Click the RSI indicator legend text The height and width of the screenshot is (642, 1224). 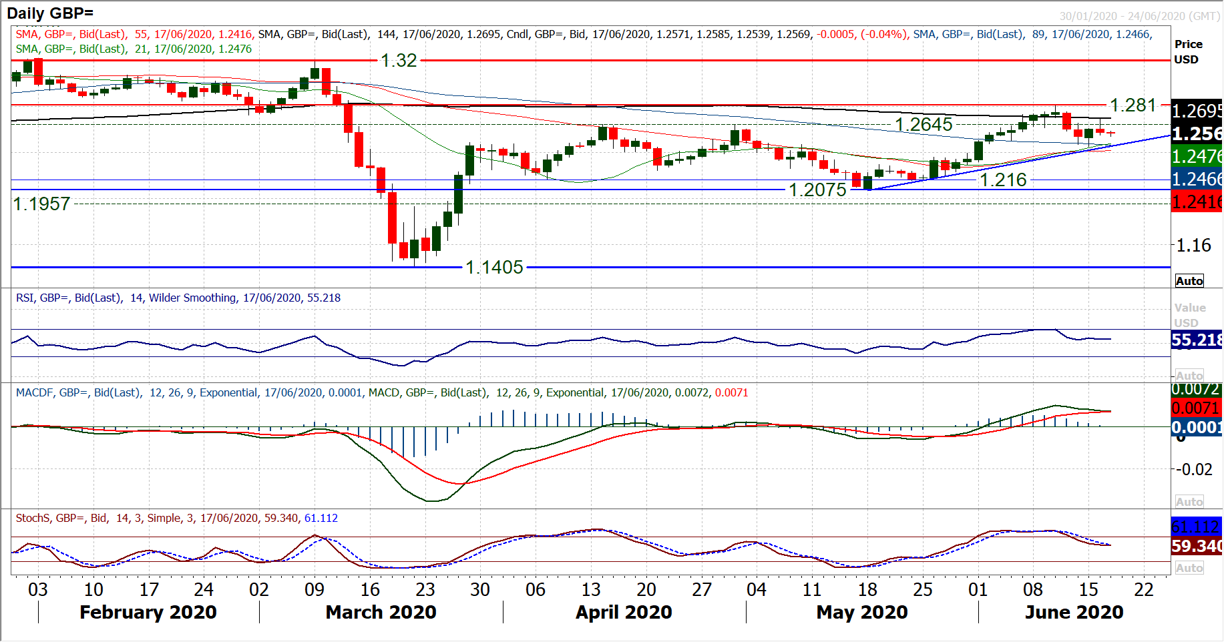pyautogui.click(x=178, y=298)
